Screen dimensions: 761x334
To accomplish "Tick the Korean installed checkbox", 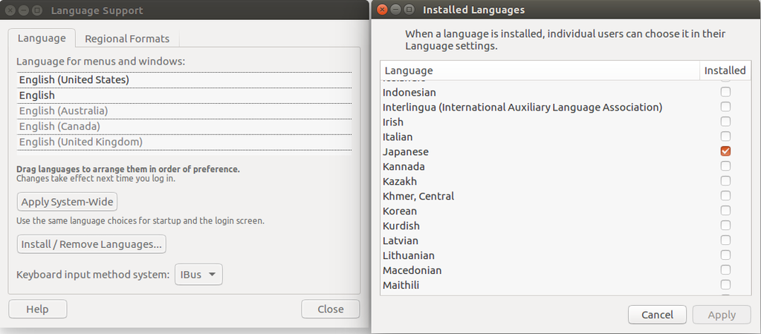I will tap(725, 211).
